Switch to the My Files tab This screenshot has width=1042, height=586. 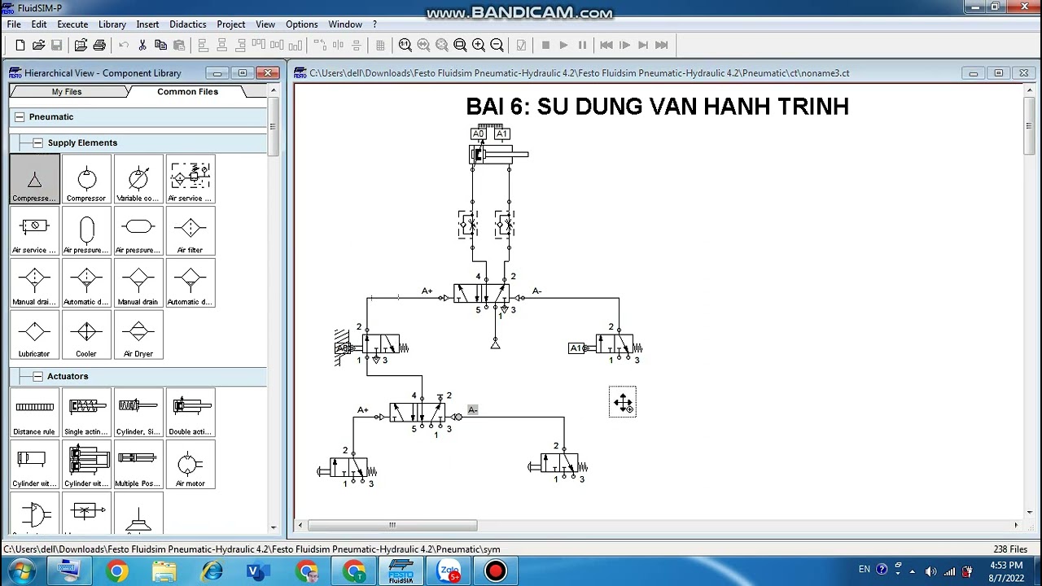pos(67,92)
